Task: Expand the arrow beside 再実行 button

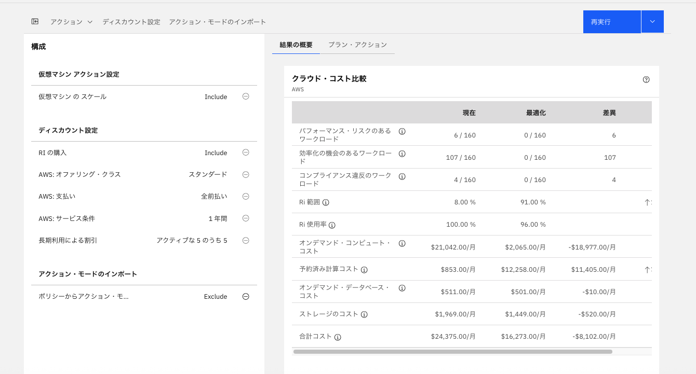Action: tap(652, 22)
